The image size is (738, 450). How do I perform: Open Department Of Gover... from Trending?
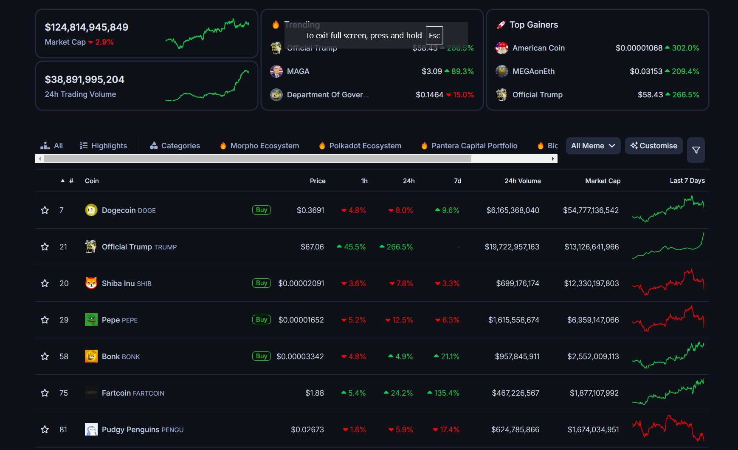click(328, 95)
